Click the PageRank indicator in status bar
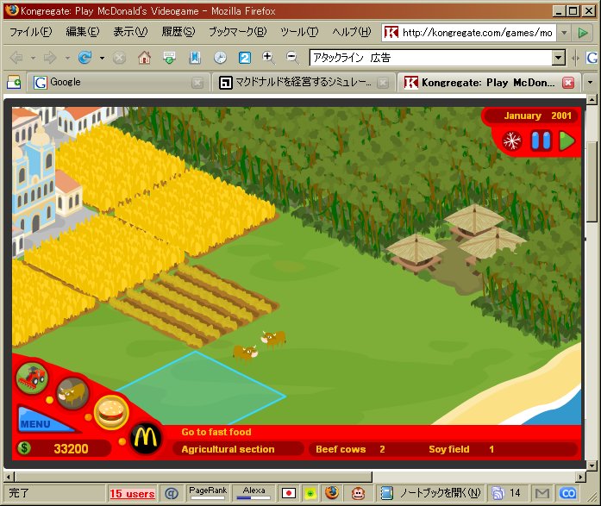601x506 pixels. 208,492
